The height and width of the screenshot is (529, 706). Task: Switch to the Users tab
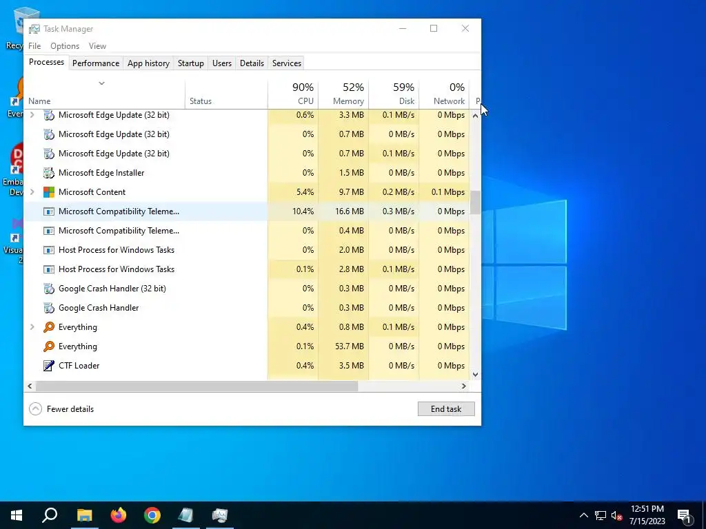pos(222,63)
